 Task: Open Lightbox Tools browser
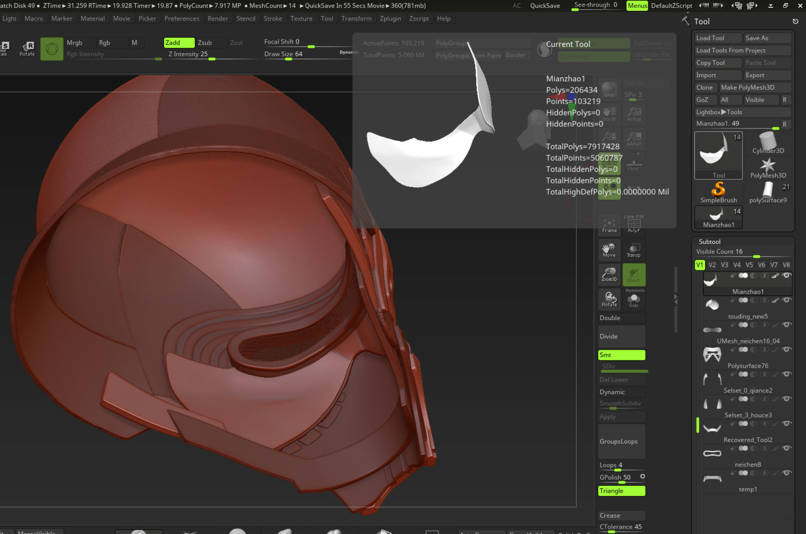coord(743,112)
